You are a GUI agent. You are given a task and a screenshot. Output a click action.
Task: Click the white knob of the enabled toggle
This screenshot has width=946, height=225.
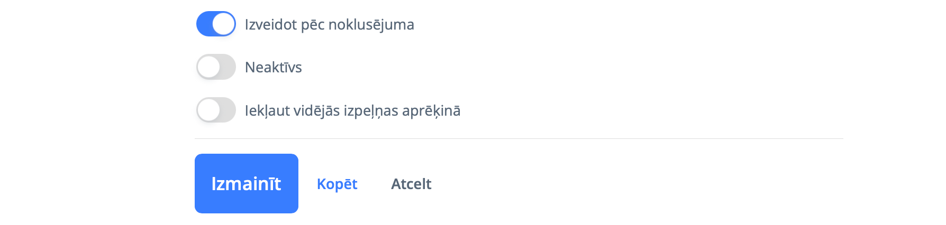pyautogui.click(x=224, y=24)
